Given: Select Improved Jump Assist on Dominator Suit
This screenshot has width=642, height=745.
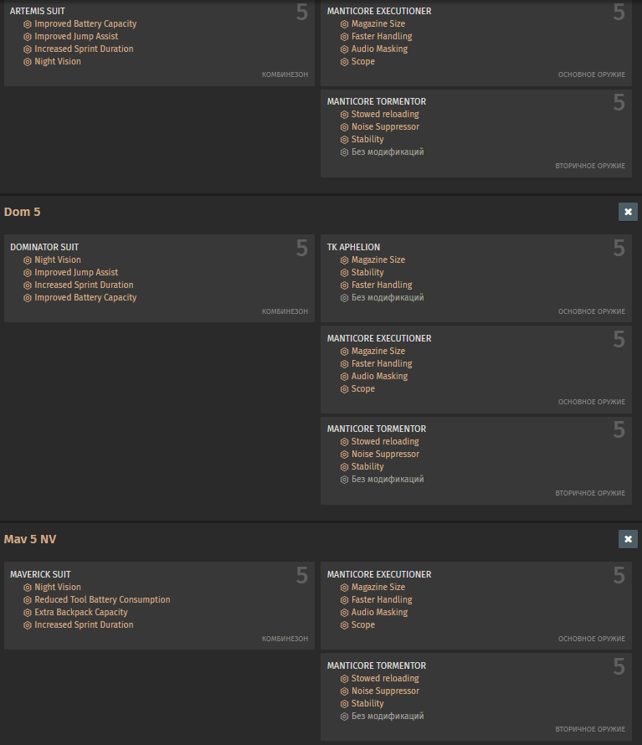Looking at the screenshot, I should click(76, 273).
